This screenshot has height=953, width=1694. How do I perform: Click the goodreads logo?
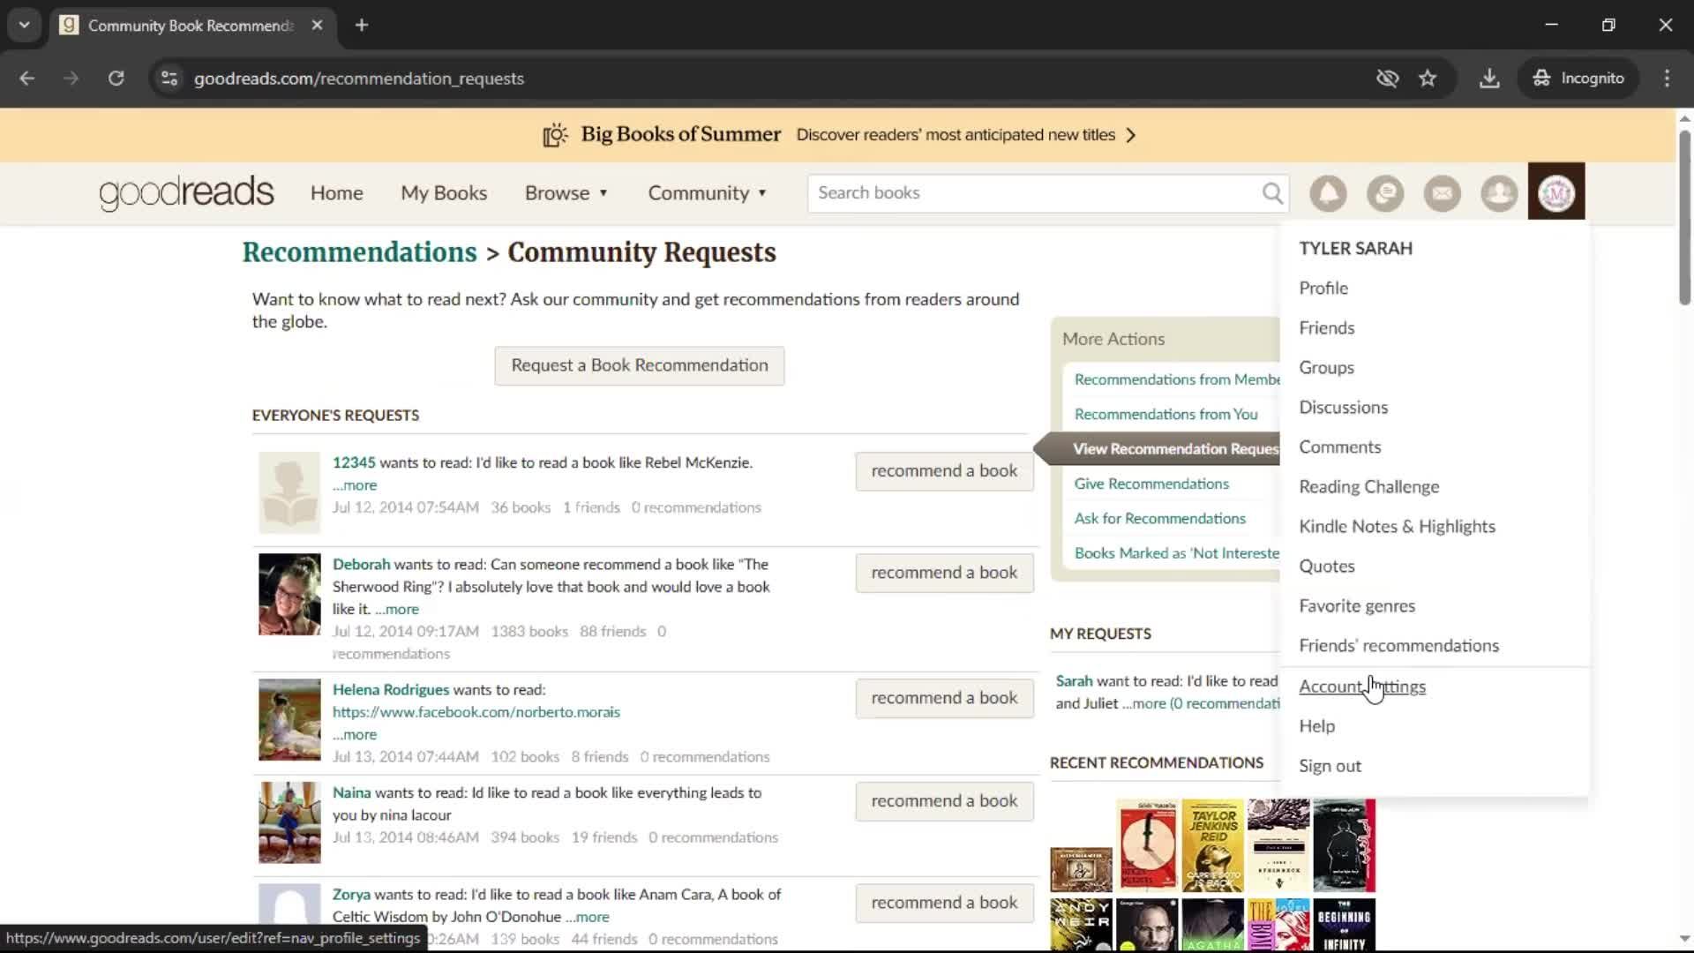tap(186, 192)
